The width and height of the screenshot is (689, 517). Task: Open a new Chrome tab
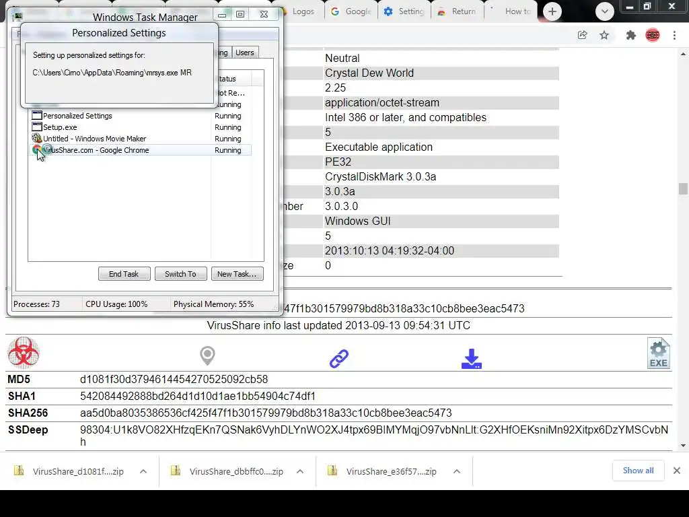coord(552,11)
